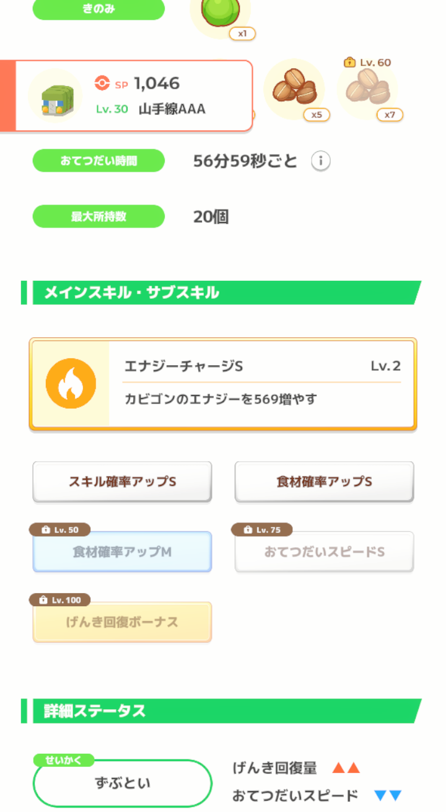Tap the きのみ green label
The height and width of the screenshot is (812, 446).
98,9
